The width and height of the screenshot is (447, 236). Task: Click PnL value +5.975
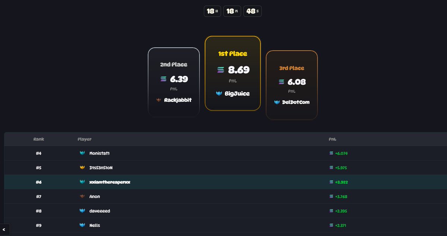coord(341,168)
